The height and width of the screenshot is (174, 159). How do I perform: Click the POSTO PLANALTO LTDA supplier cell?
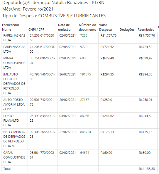[x=15, y=120]
